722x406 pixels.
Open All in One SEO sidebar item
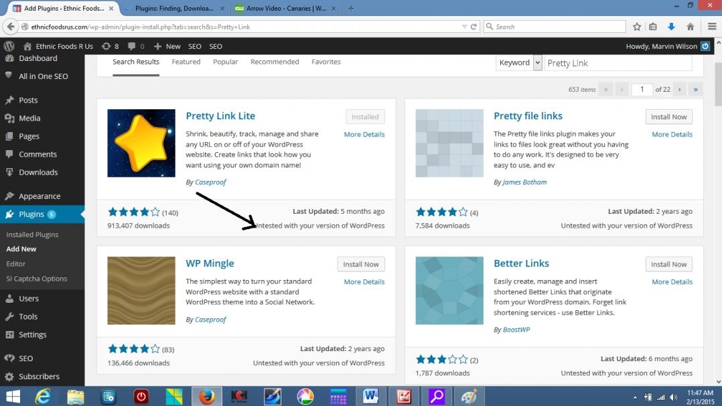point(42,76)
